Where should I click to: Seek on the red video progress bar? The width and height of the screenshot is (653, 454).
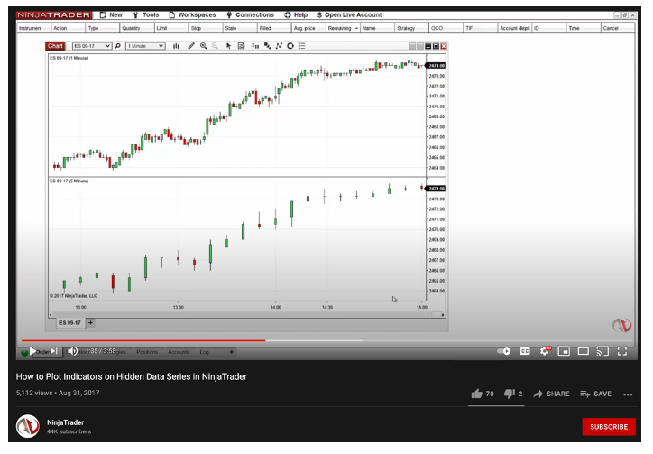pyautogui.click(x=143, y=340)
